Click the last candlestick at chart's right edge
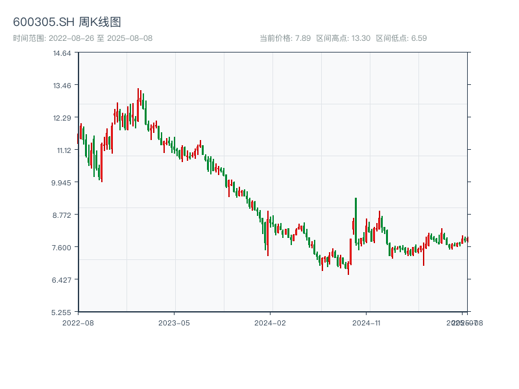519x389 pixels. tap(466, 239)
